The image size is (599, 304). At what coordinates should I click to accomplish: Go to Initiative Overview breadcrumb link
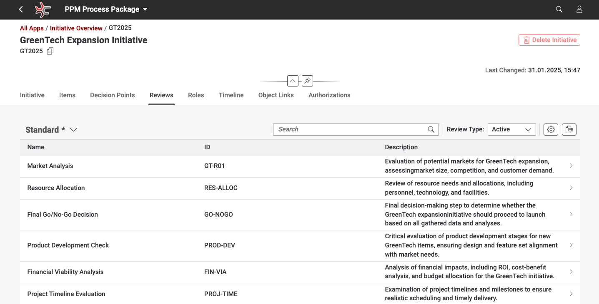[76, 28]
